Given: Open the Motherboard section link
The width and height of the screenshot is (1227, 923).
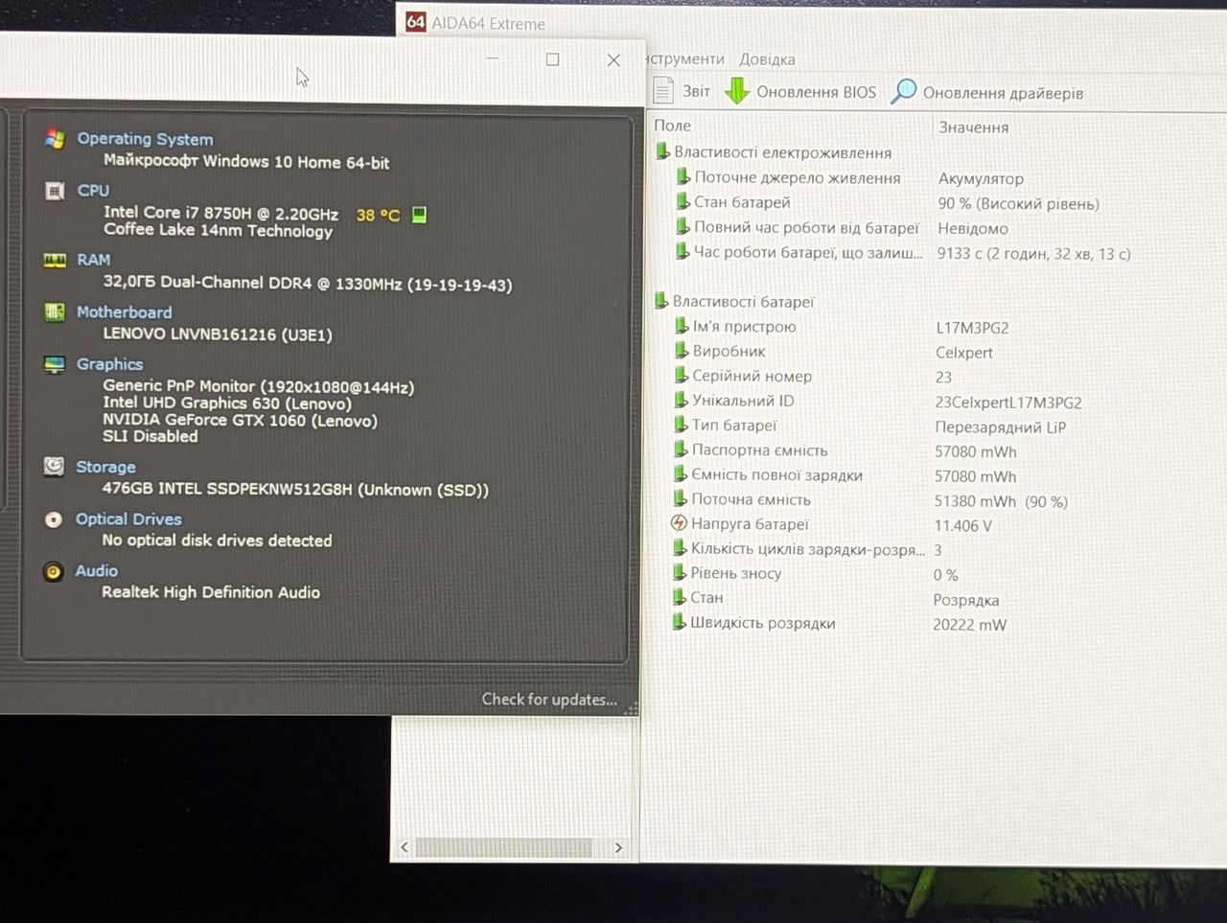Looking at the screenshot, I should coord(124,312).
